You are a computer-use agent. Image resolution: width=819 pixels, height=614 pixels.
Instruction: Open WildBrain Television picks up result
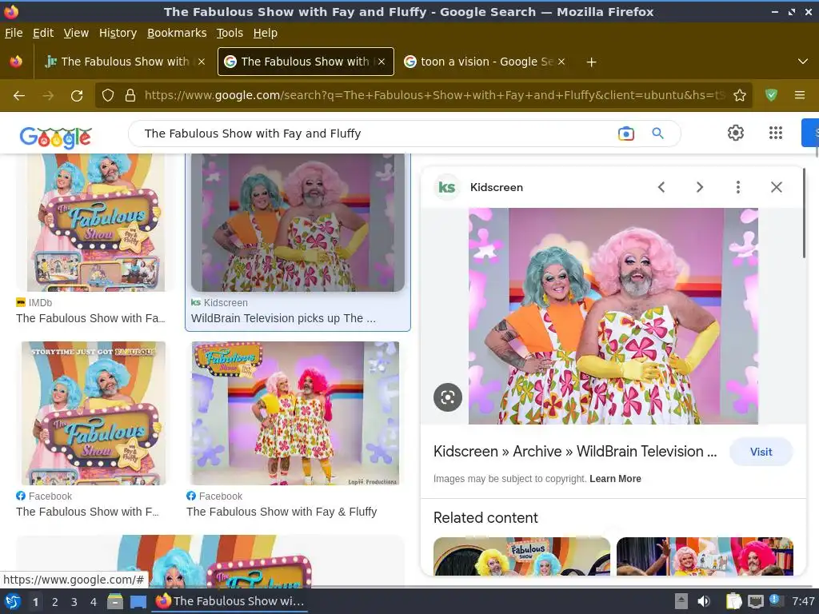click(283, 318)
